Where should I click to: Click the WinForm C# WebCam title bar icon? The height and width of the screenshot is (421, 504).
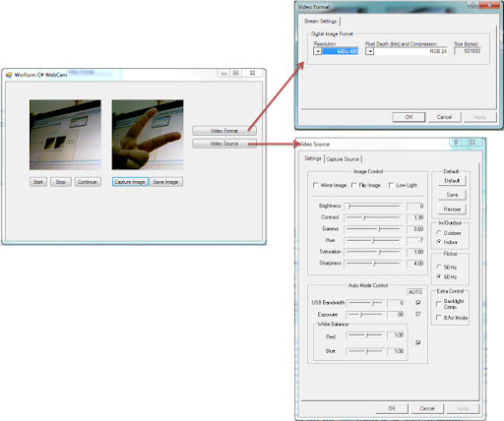click(x=9, y=75)
